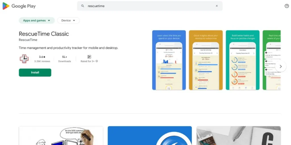Image resolution: width=291 pixels, height=145 pixels.
Task: Open the orange 'Quick insights' screenshot
Action: 206,60
